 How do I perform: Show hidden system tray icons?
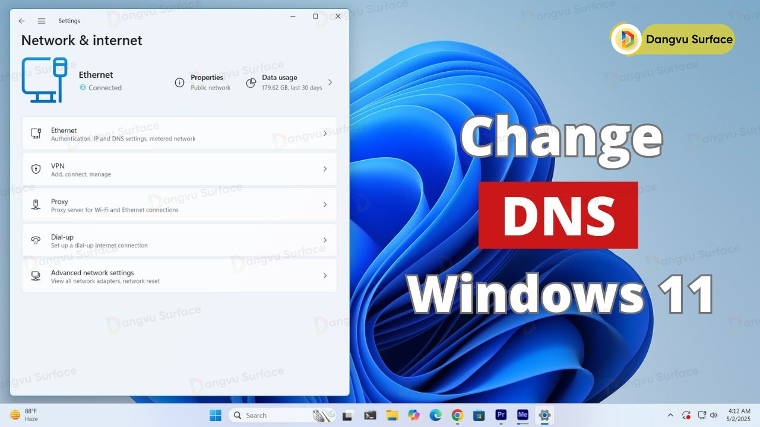670,415
